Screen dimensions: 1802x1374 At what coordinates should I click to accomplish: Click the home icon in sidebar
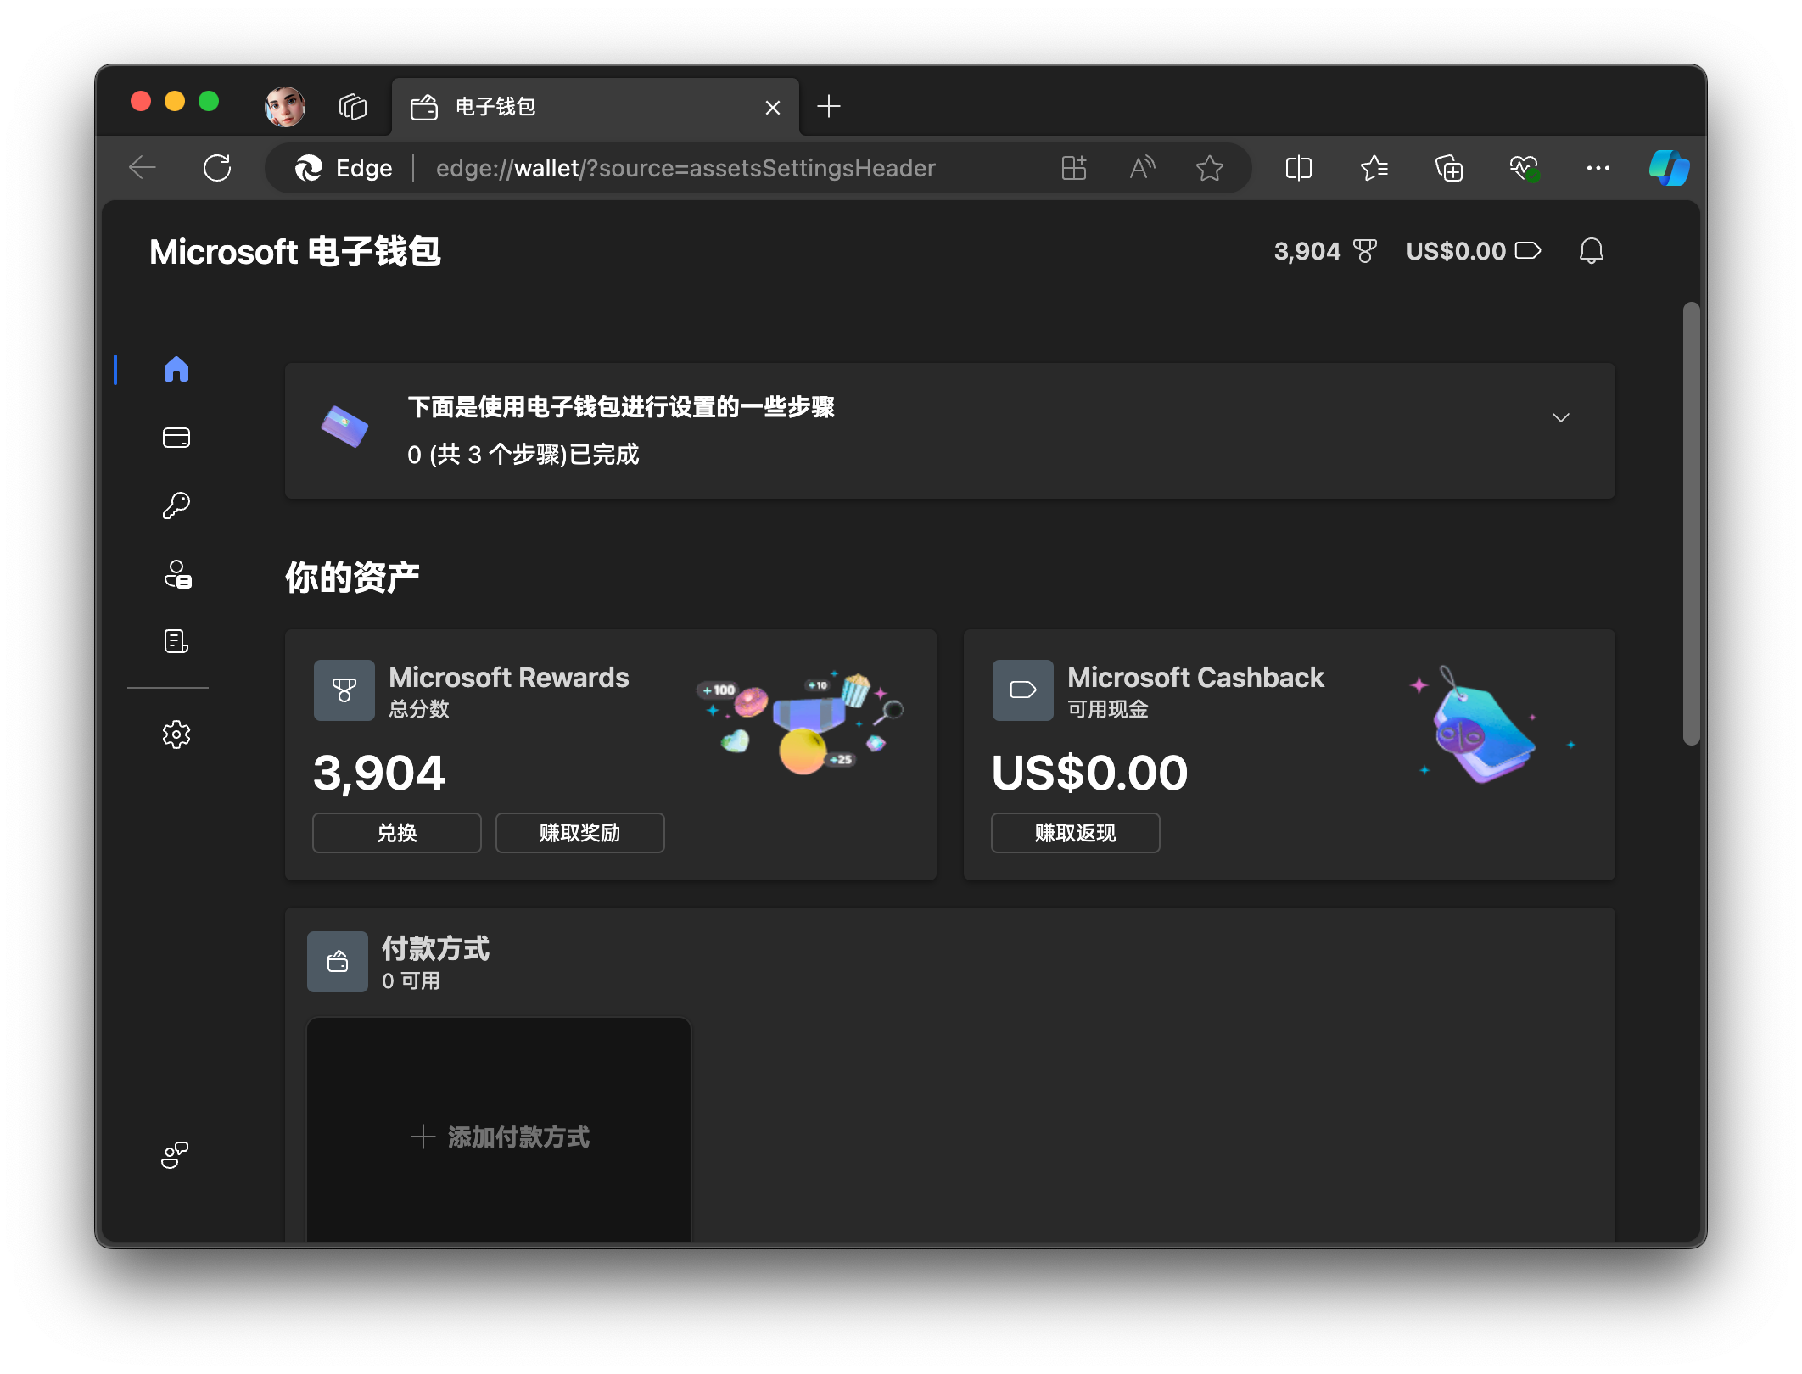point(177,368)
